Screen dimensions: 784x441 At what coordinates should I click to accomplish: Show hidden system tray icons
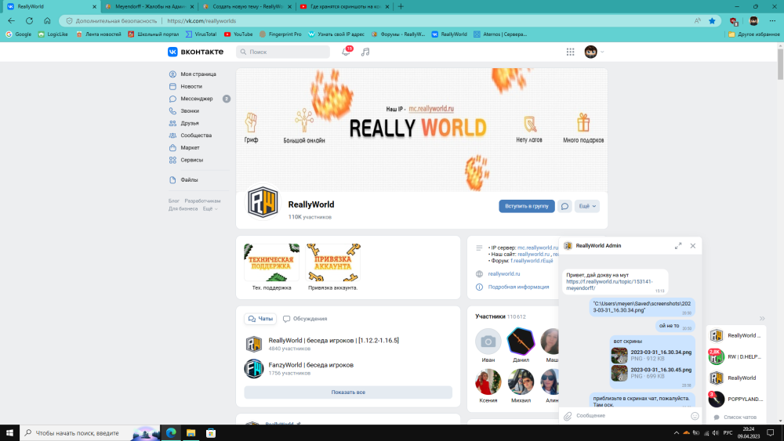coord(676,433)
